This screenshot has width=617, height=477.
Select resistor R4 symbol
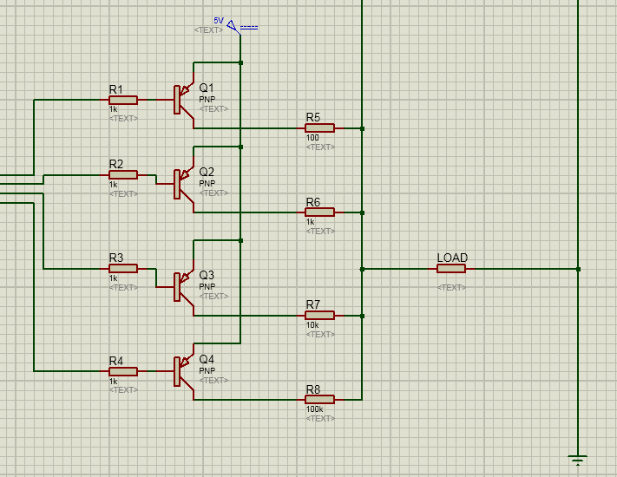point(123,371)
